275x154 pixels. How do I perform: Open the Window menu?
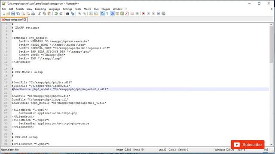coord(117,9)
